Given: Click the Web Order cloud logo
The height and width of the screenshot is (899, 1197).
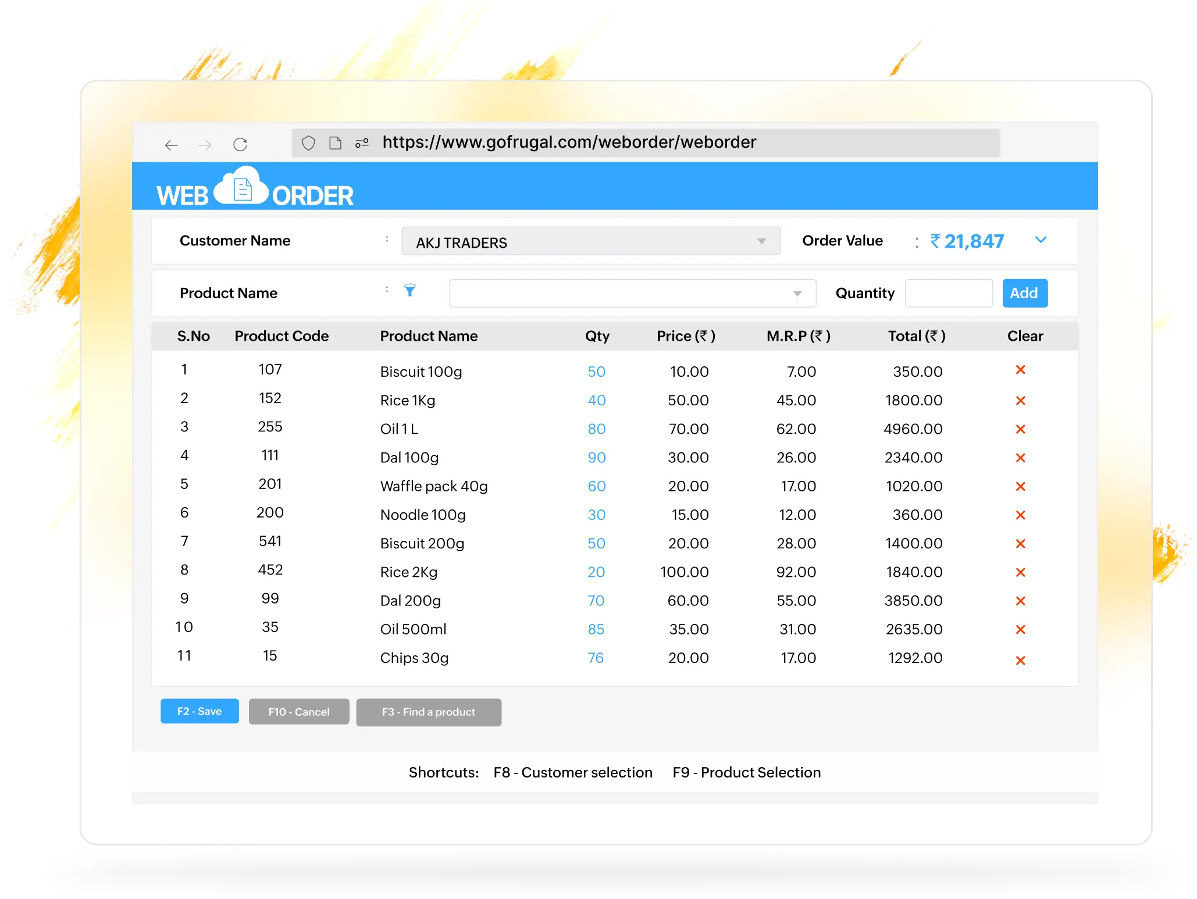Looking at the screenshot, I should point(241,187).
